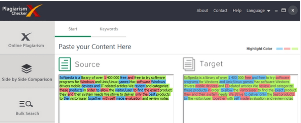
Task: Open the Help menu item
Action: (237, 10)
